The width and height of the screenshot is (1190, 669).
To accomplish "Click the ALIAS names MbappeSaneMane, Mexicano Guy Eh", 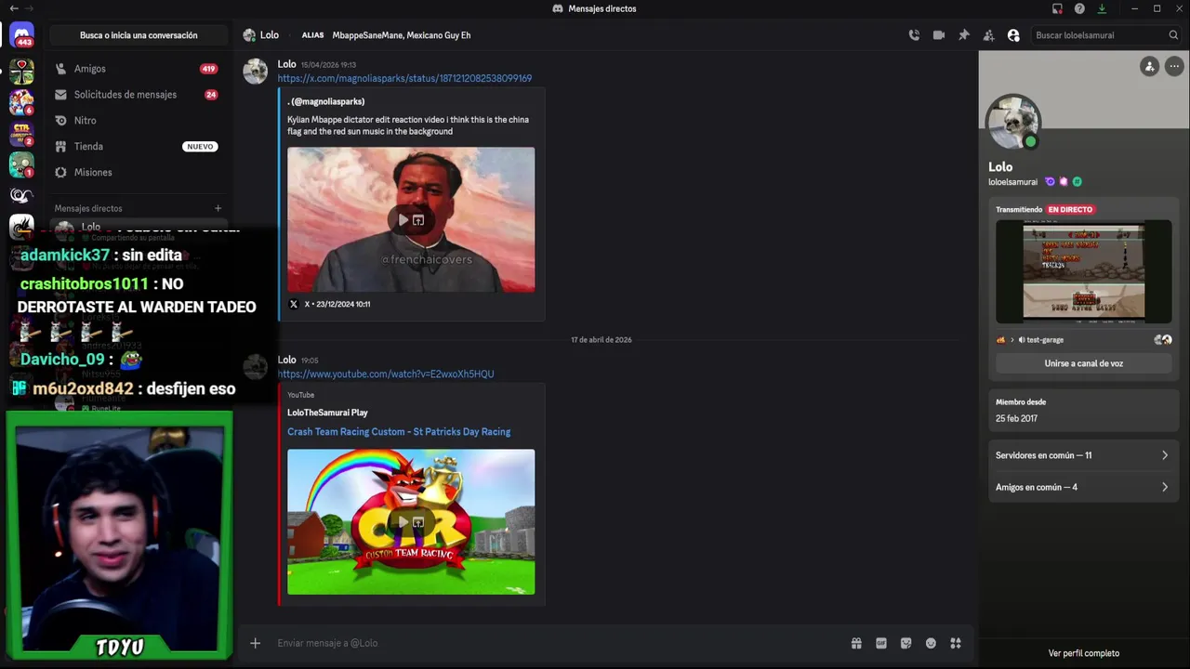I will pos(402,35).
